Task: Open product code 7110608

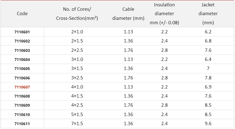Action: pyautogui.click(x=22, y=96)
